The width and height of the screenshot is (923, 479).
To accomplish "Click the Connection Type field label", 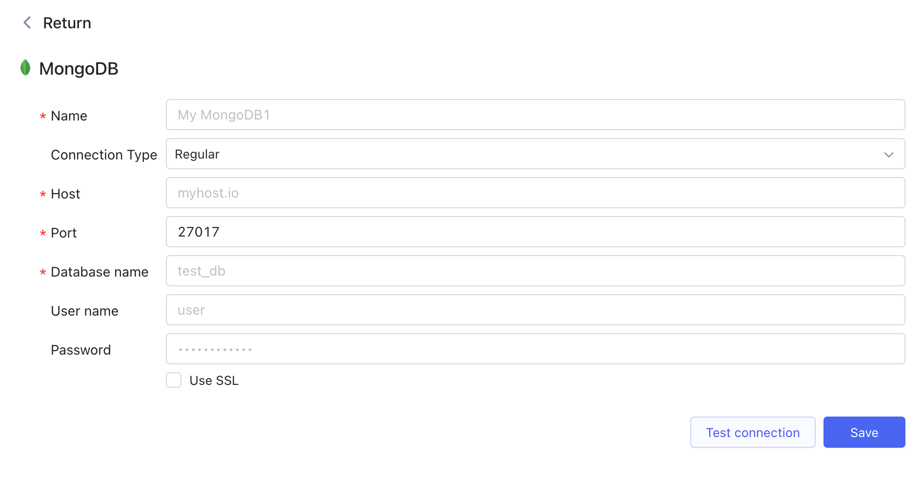I will pyautogui.click(x=104, y=155).
